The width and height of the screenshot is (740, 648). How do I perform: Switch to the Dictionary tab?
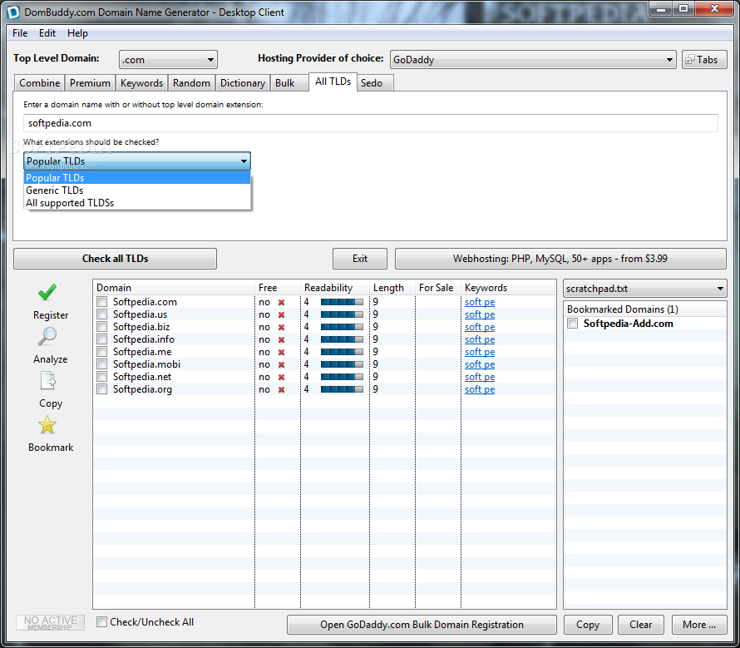(243, 83)
